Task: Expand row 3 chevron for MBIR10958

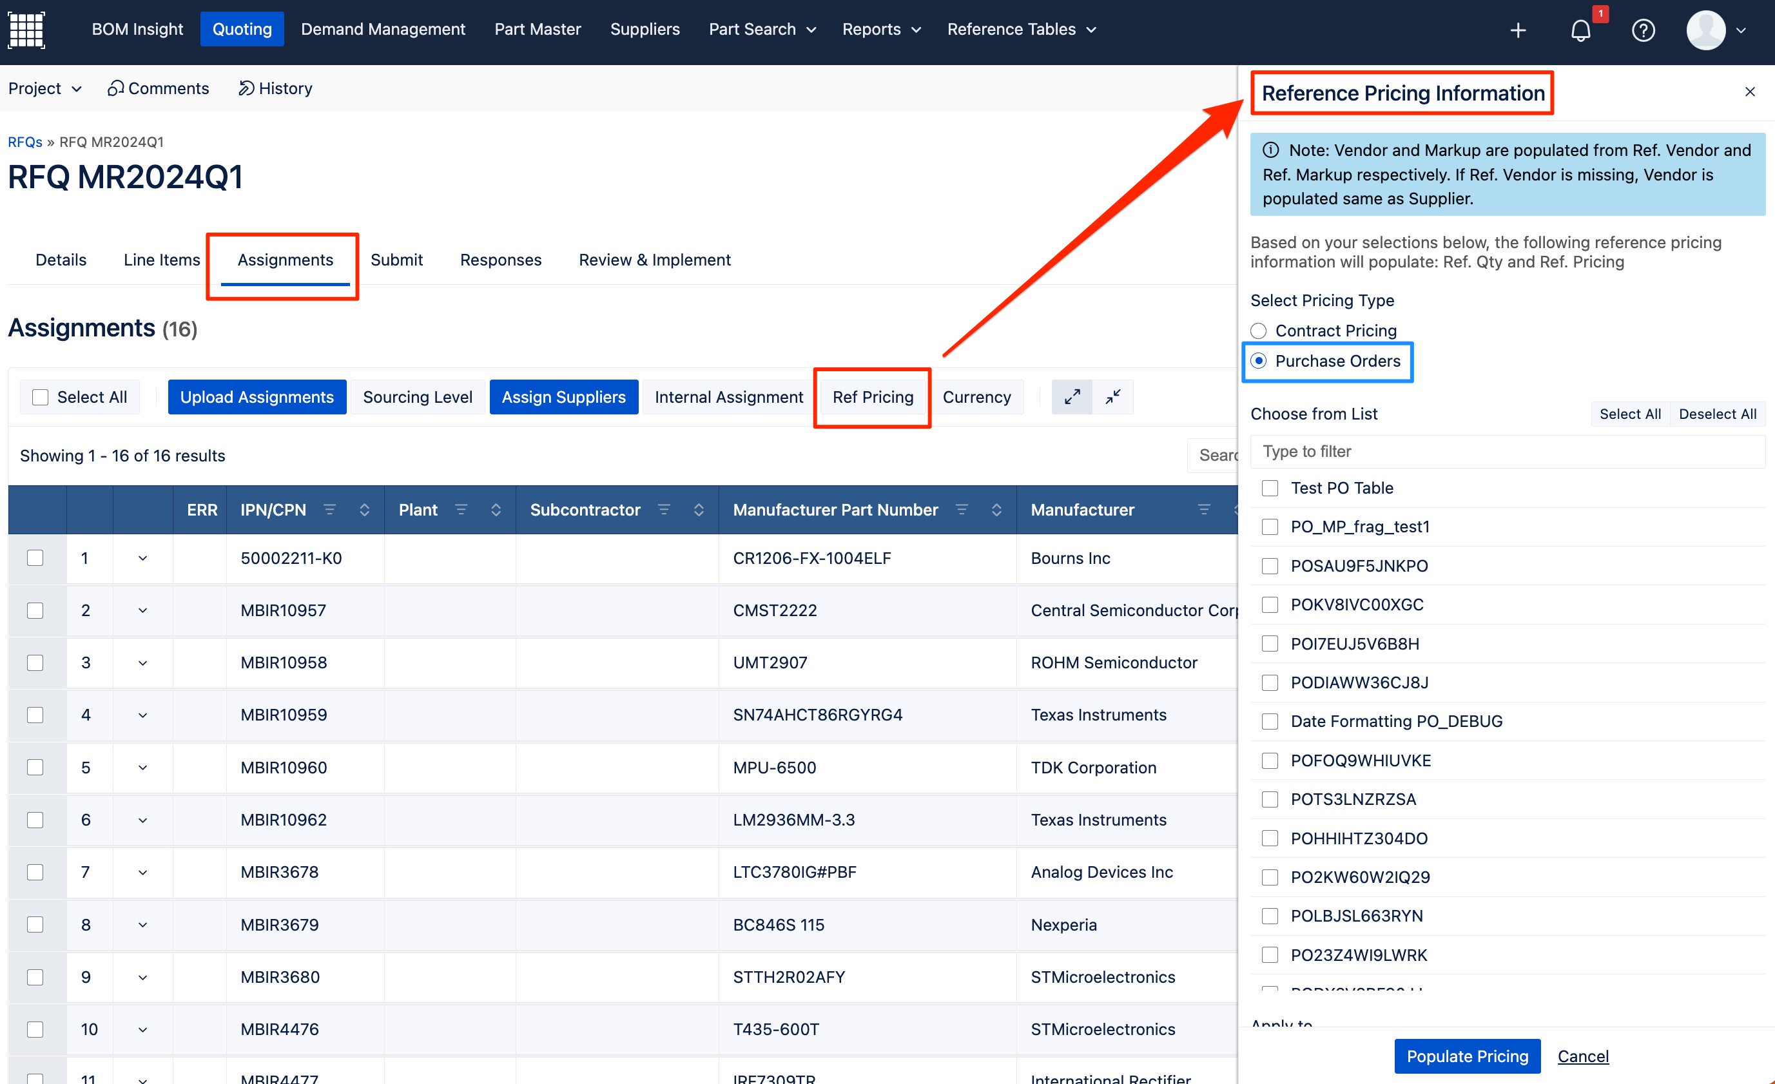Action: tap(142, 663)
